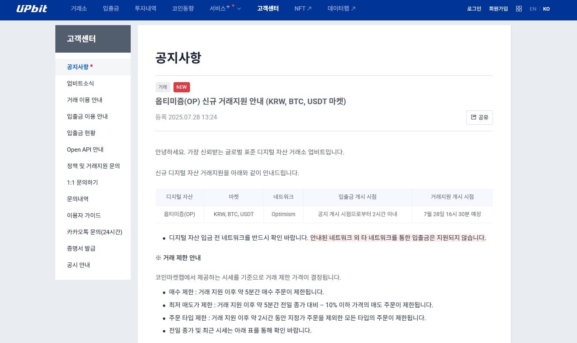Viewport: 577px width, 343px height.
Task: Select 공지사항 in the sidebar
Action: point(93,67)
